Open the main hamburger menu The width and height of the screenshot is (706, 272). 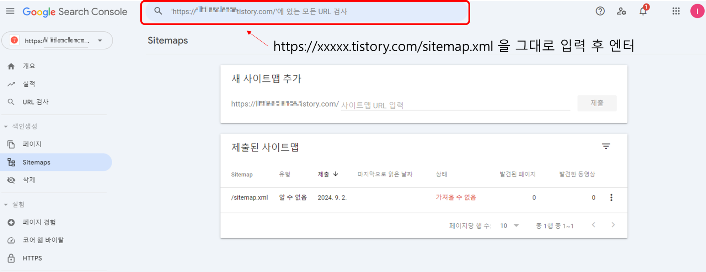click(10, 11)
